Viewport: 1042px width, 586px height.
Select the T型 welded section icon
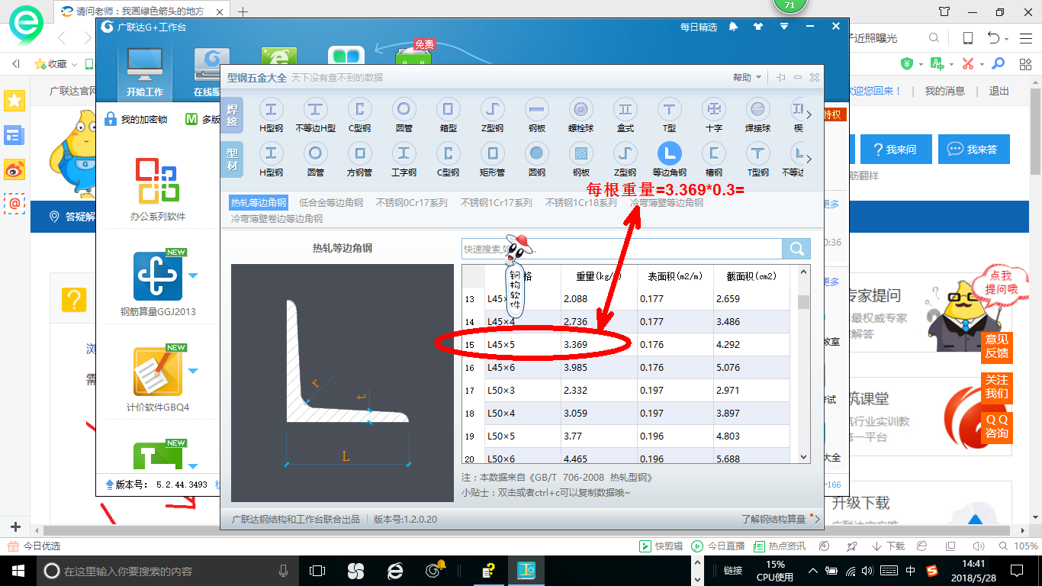pos(670,109)
